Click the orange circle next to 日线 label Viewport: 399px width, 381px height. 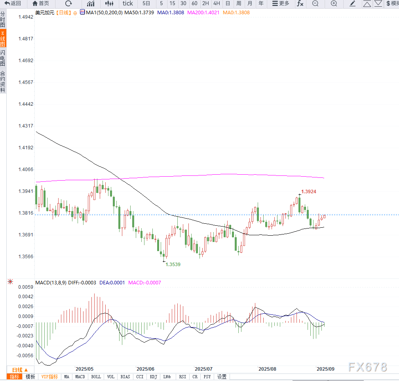pos(75,13)
